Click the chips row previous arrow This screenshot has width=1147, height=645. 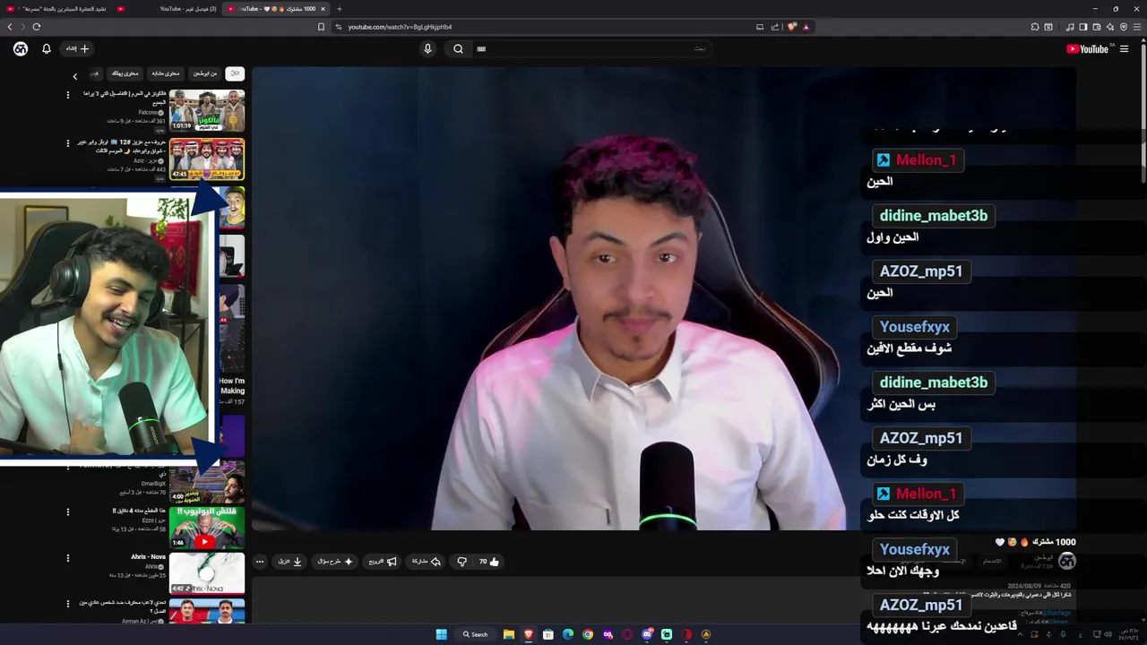[75, 76]
